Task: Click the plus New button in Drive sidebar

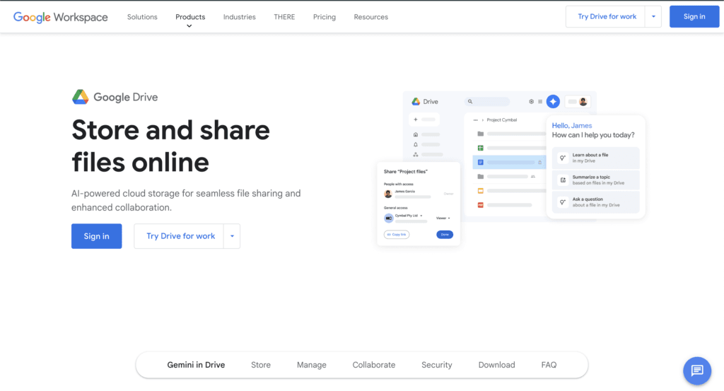Action: point(424,119)
